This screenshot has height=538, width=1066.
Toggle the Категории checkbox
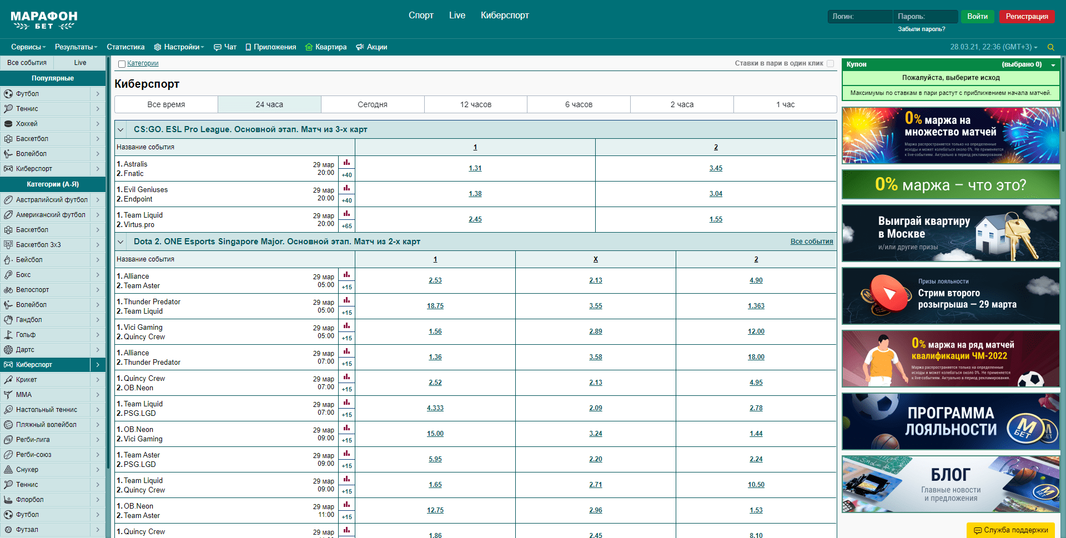click(x=122, y=64)
